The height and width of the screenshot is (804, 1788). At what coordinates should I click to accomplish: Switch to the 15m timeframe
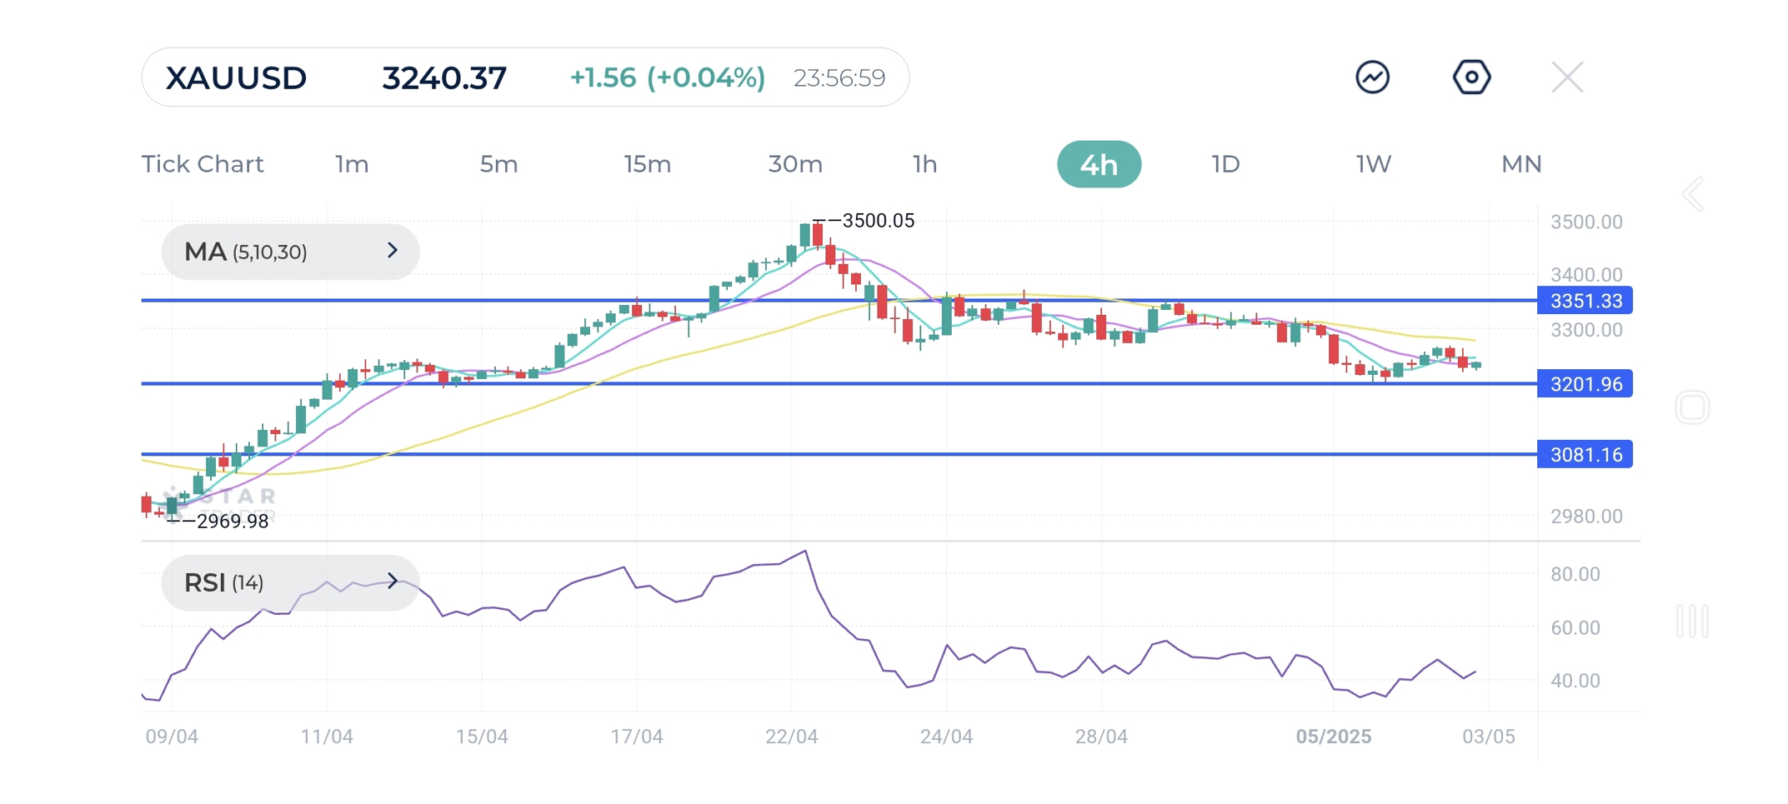click(x=647, y=164)
